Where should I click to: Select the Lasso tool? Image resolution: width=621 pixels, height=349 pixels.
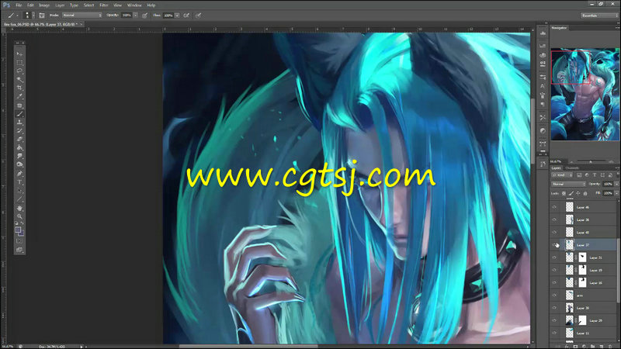[x=19, y=71]
